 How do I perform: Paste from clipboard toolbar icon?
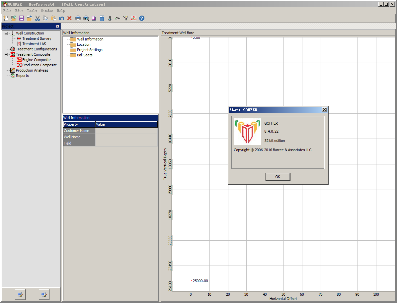pyautogui.click(x=53, y=18)
